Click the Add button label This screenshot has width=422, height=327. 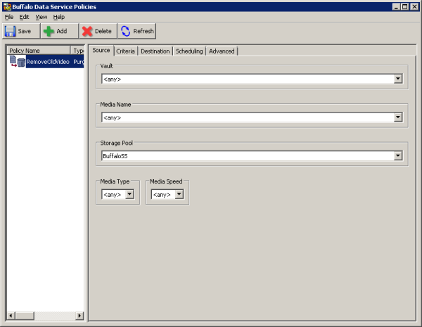coord(62,31)
